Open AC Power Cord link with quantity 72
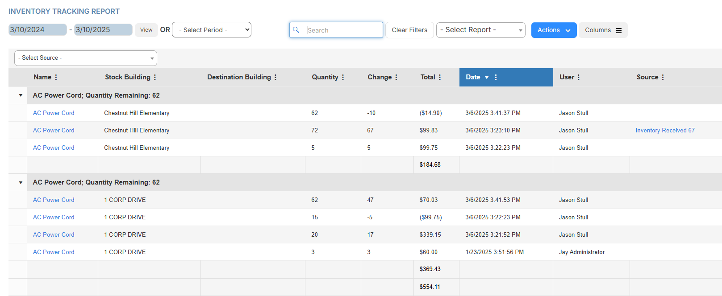The width and height of the screenshot is (722, 296). click(54, 130)
